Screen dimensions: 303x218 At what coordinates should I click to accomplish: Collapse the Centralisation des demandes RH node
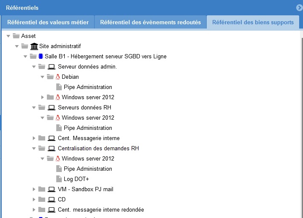[34, 148]
